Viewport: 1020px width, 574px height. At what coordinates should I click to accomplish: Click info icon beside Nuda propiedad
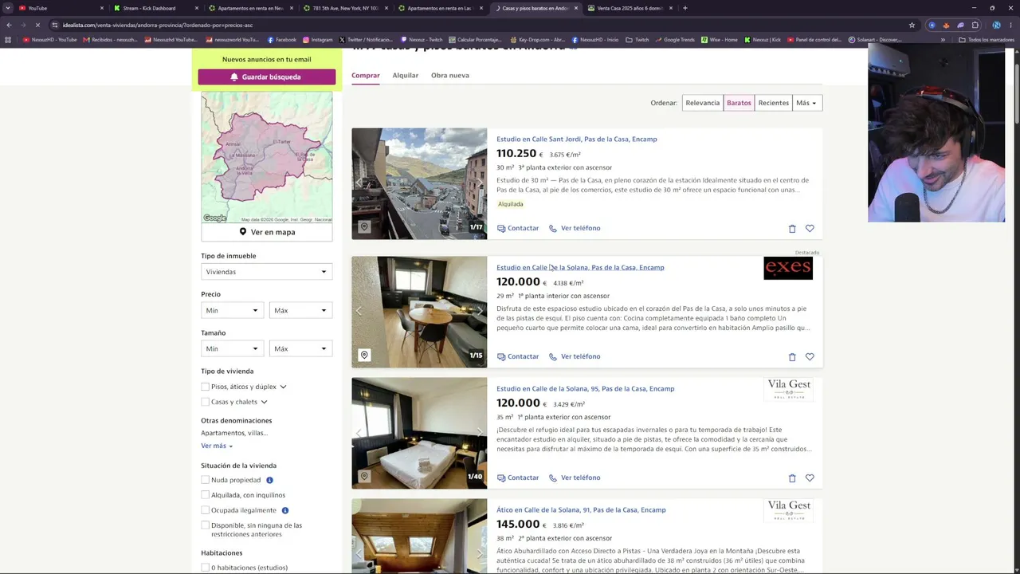tap(269, 480)
